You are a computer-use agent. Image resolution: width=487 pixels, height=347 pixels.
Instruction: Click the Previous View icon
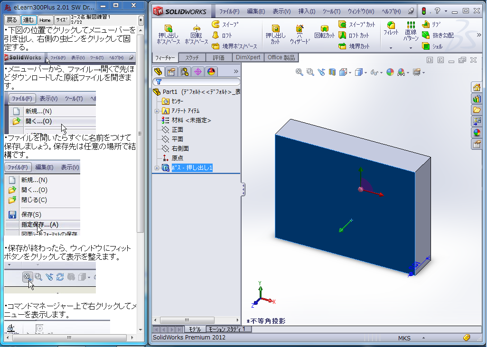[x=321, y=72]
